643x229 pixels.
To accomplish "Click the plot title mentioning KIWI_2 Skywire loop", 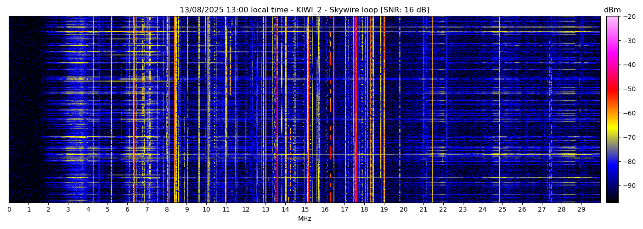I will click(304, 10).
